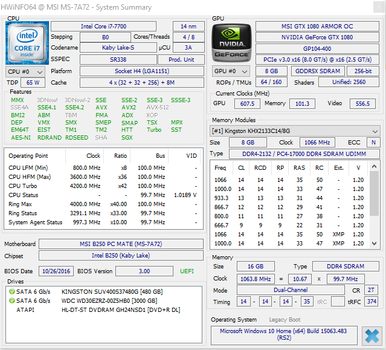Viewport: 386px width, 350px height.
Task: Click the SR338 SSPEC field
Action: (x=118, y=60)
